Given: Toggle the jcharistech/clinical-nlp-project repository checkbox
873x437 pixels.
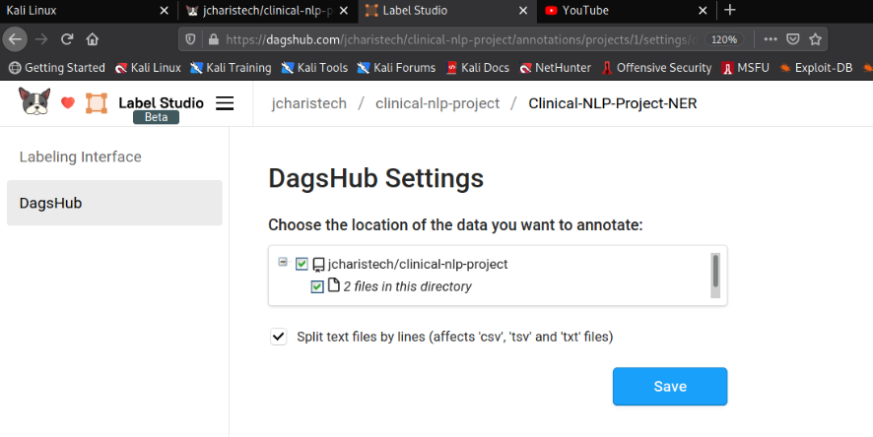Looking at the screenshot, I should (x=302, y=264).
